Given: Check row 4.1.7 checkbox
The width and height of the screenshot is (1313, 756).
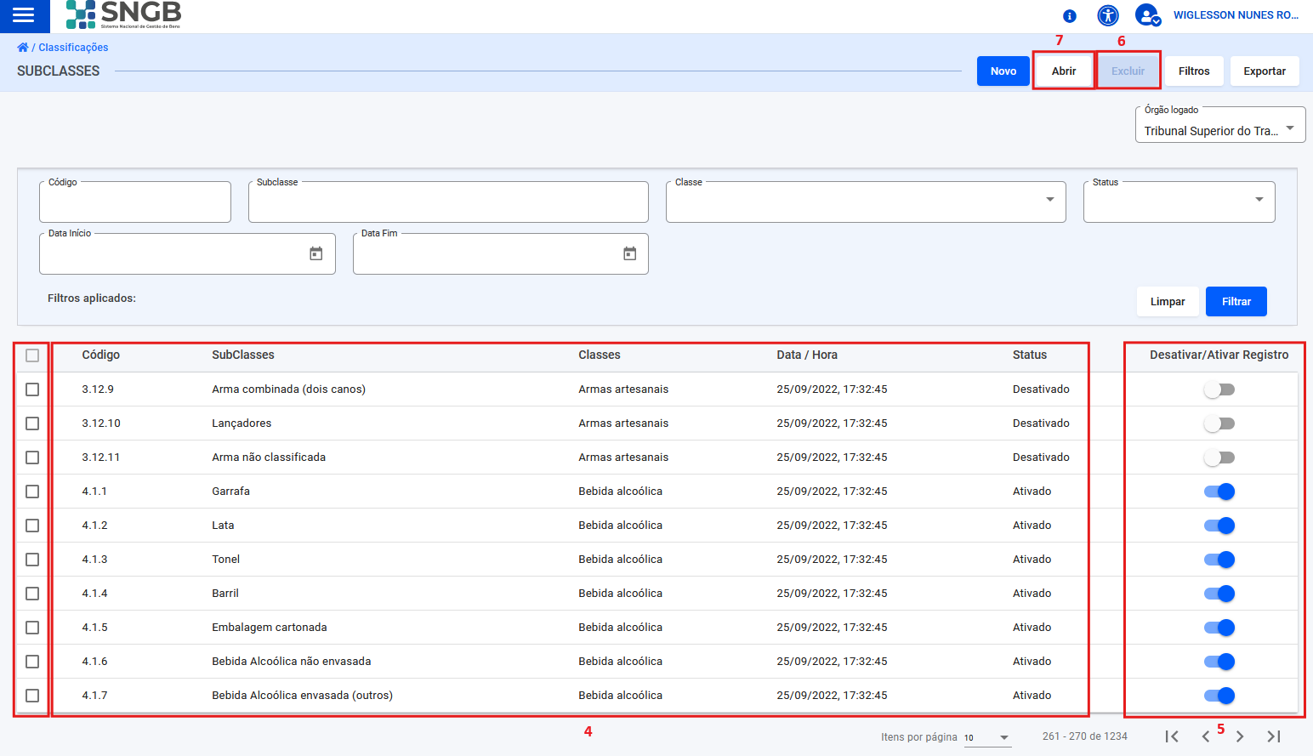Looking at the screenshot, I should click(x=32, y=696).
